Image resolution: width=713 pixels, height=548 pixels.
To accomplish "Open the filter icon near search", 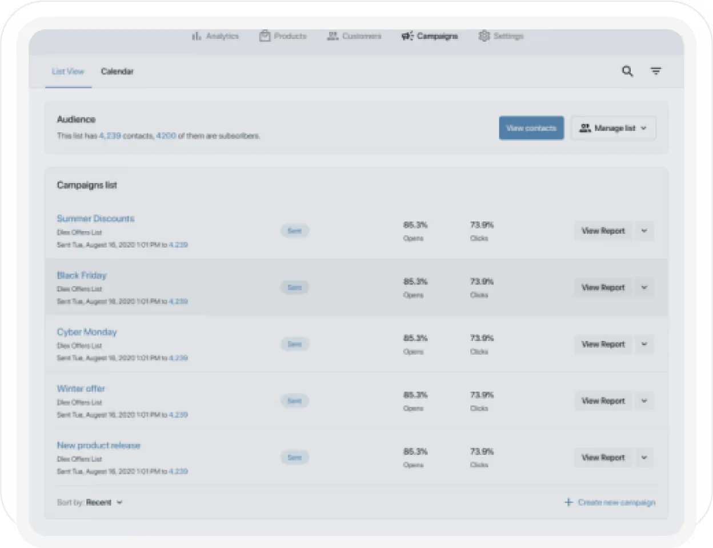I will (656, 72).
